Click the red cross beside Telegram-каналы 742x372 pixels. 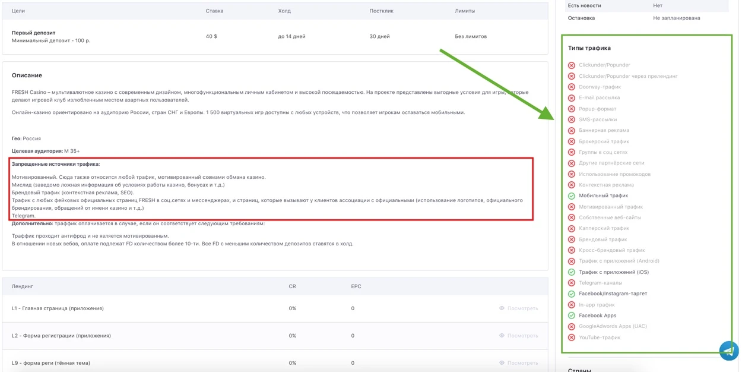coord(572,283)
